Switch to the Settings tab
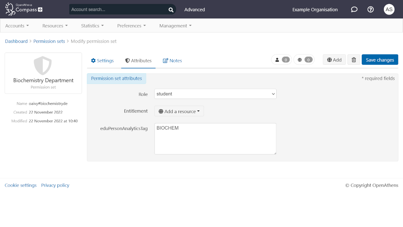This screenshot has height=227, width=403. click(102, 61)
